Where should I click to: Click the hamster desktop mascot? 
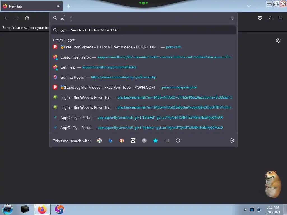[x=273, y=184]
